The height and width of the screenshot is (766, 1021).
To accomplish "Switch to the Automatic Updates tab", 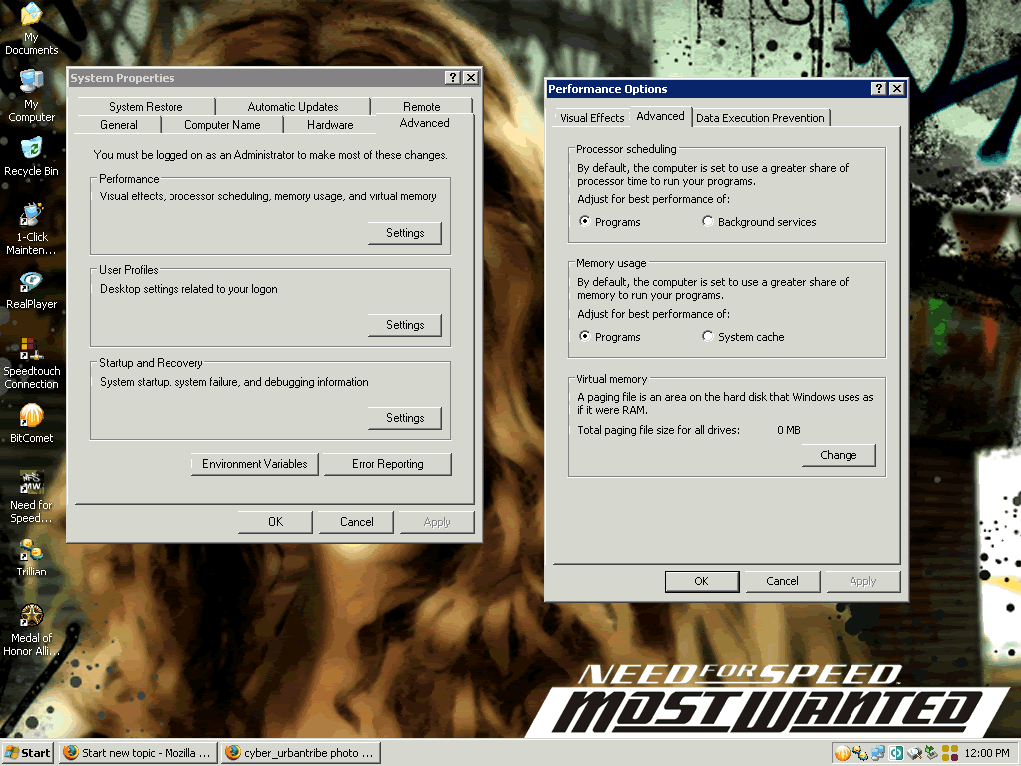I will 293,106.
